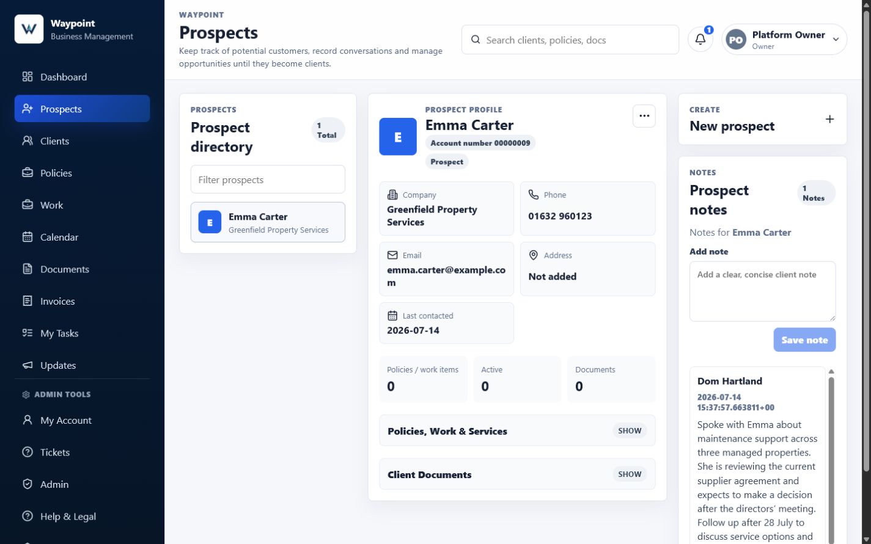This screenshot has height=544, width=871.
Task: Open the notifications bell
Action: pos(700,40)
